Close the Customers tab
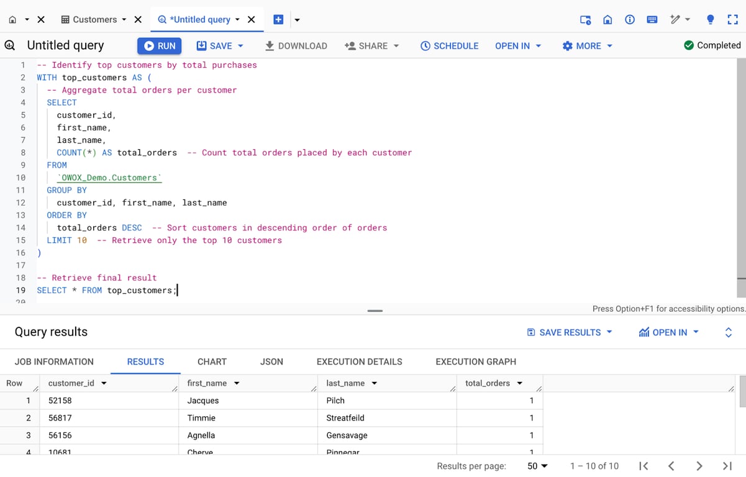 138,19
